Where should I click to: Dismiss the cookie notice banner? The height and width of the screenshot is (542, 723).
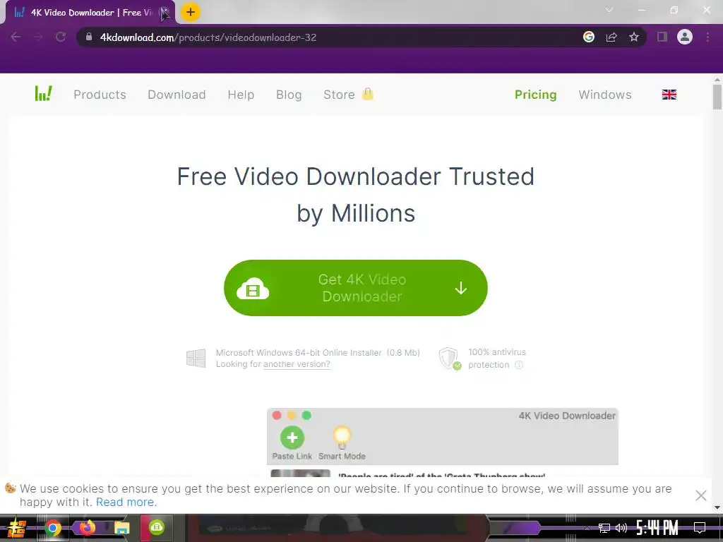(x=701, y=495)
